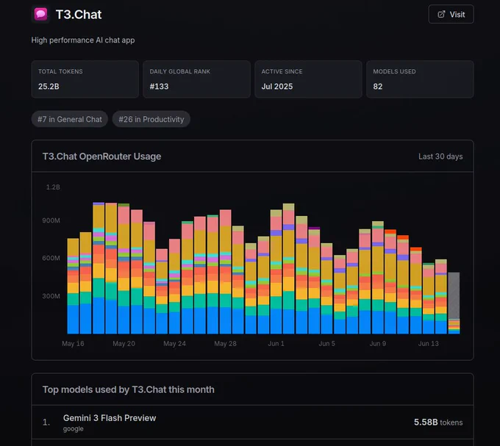Click the Jun 9 usage bar
Screen dimensions: 500x446
point(378,278)
